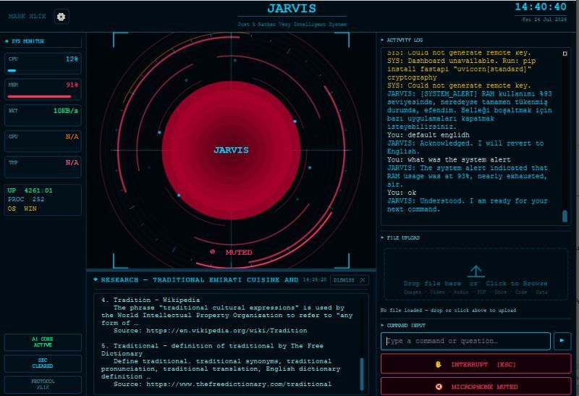Click the central JARVIS orb
579x396 pixels.
point(231,150)
